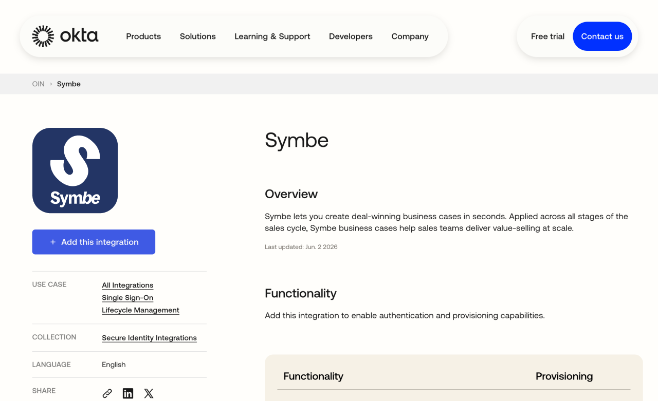Click the SHARE label
The image size is (658, 401).
coord(44,391)
